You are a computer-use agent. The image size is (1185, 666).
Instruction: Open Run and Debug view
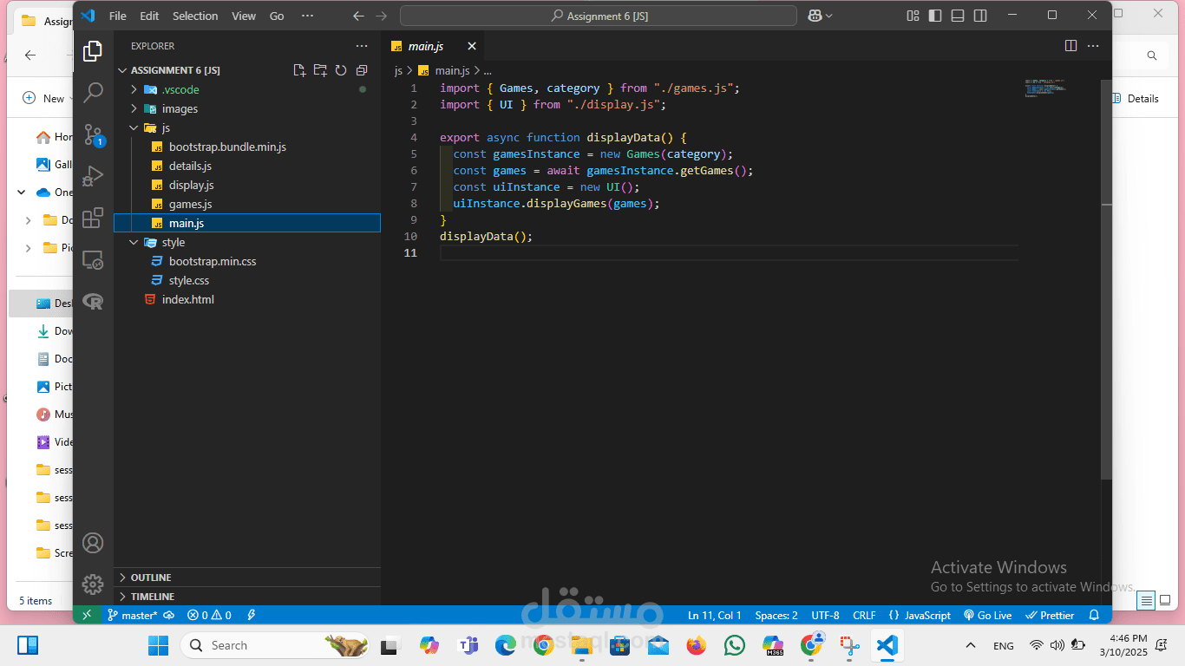pos(93,176)
